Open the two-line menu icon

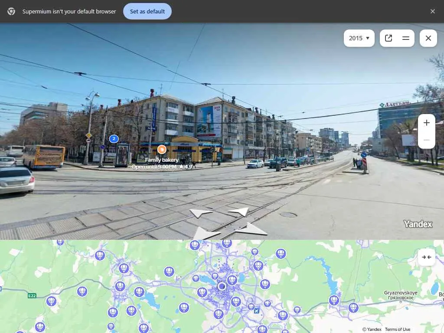click(406, 38)
